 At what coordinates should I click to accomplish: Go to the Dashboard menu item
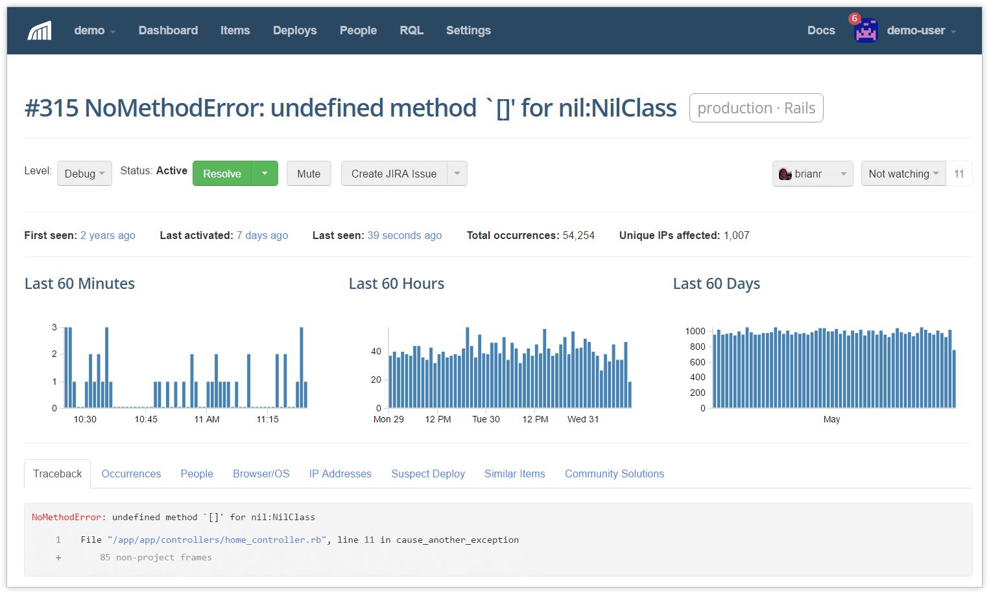click(168, 30)
